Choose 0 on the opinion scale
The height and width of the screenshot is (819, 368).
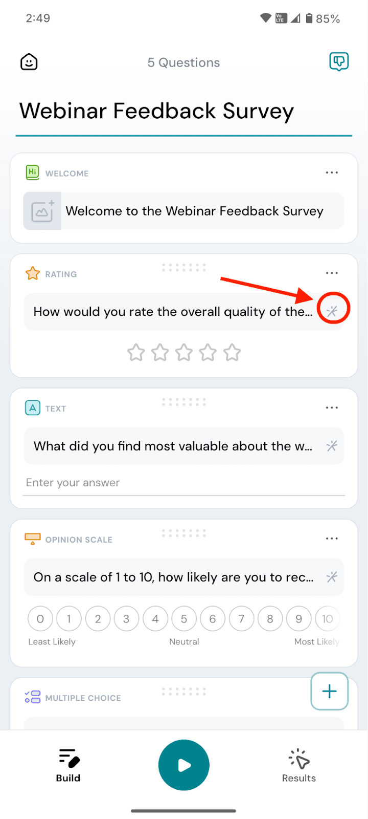tap(40, 619)
